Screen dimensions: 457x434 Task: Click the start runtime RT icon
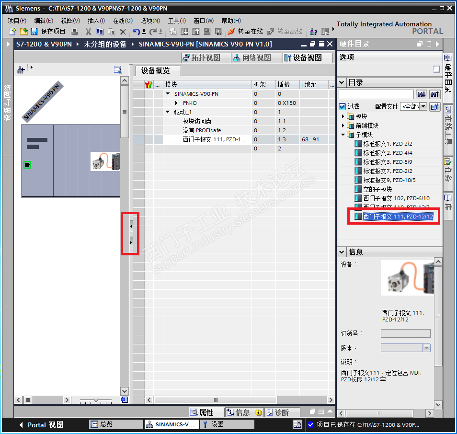[218, 32]
